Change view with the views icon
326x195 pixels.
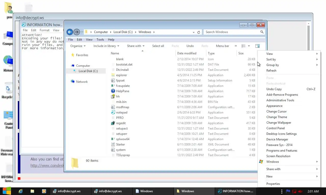pyautogui.click(x=243, y=46)
